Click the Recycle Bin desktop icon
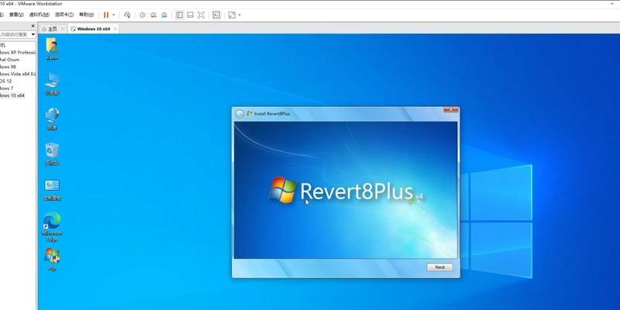 [x=52, y=153]
